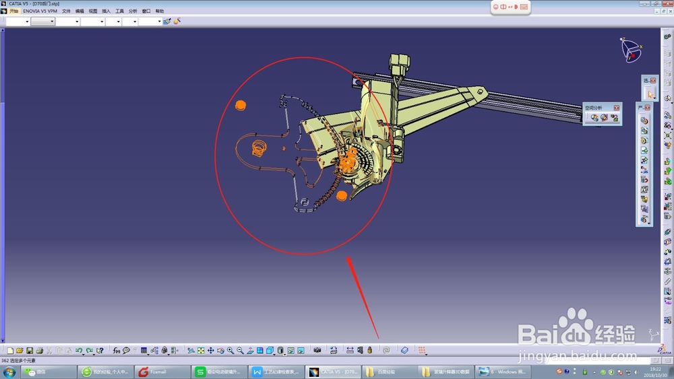The image size is (674, 379).
Task: Open the 工具 Tools menu
Action: [119, 11]
